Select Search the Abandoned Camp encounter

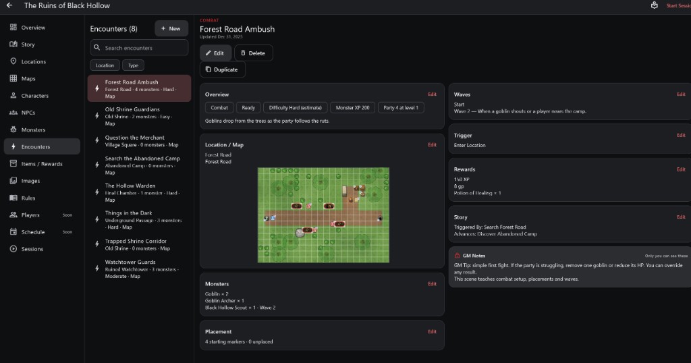point(139,165)
